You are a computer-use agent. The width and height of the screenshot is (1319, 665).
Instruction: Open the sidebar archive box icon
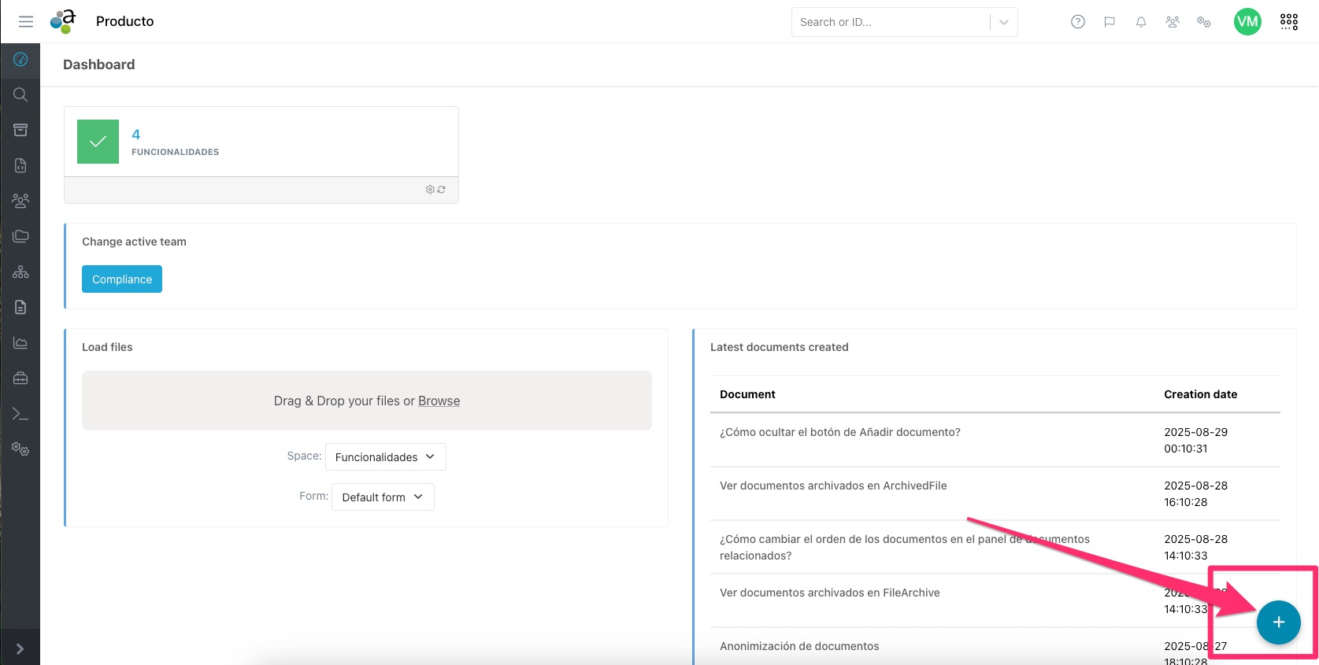[20, 130]
